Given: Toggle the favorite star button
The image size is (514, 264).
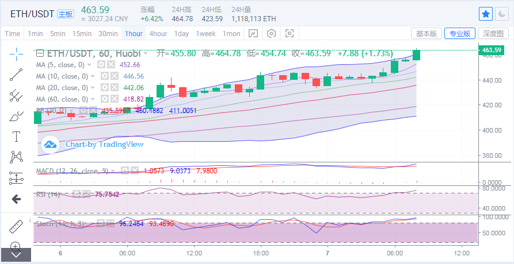Looking at the screenshot, I should [486, 14].
